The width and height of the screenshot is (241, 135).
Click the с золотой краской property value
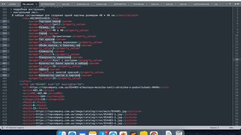click(65, 72)
